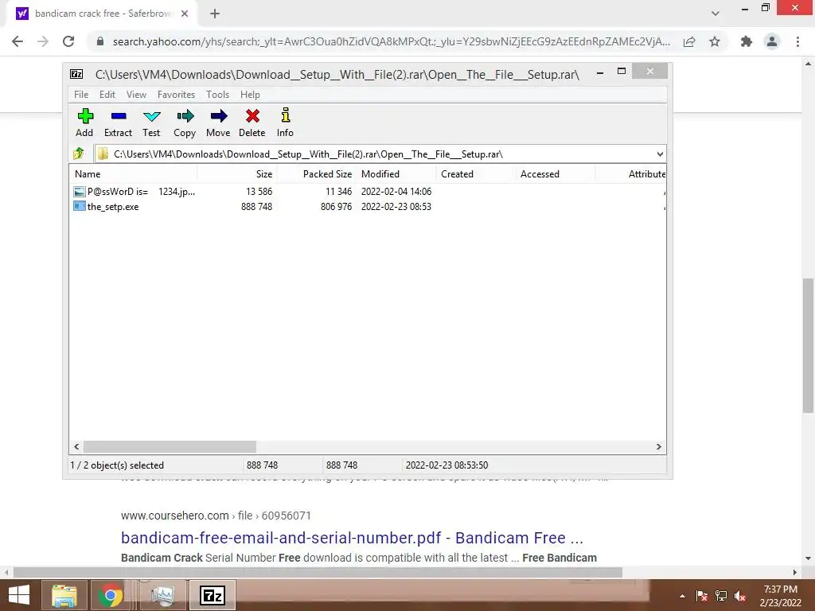Click the share page icon in address bar
This screenshot has width=815, height=611.
[x=689, y=41]
